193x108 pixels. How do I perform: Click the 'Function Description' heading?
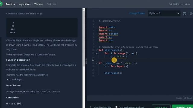click(18, 60)
